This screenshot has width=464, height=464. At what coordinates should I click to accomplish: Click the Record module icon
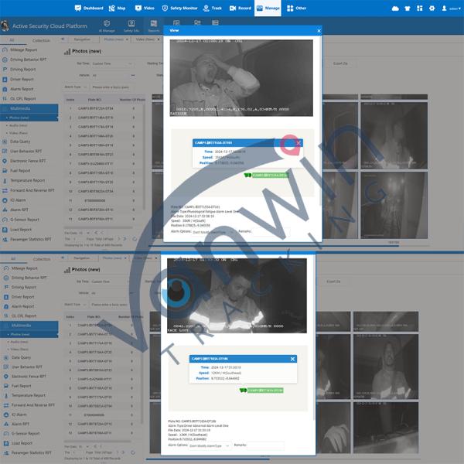pyautogui.click(x=240, y=8)
